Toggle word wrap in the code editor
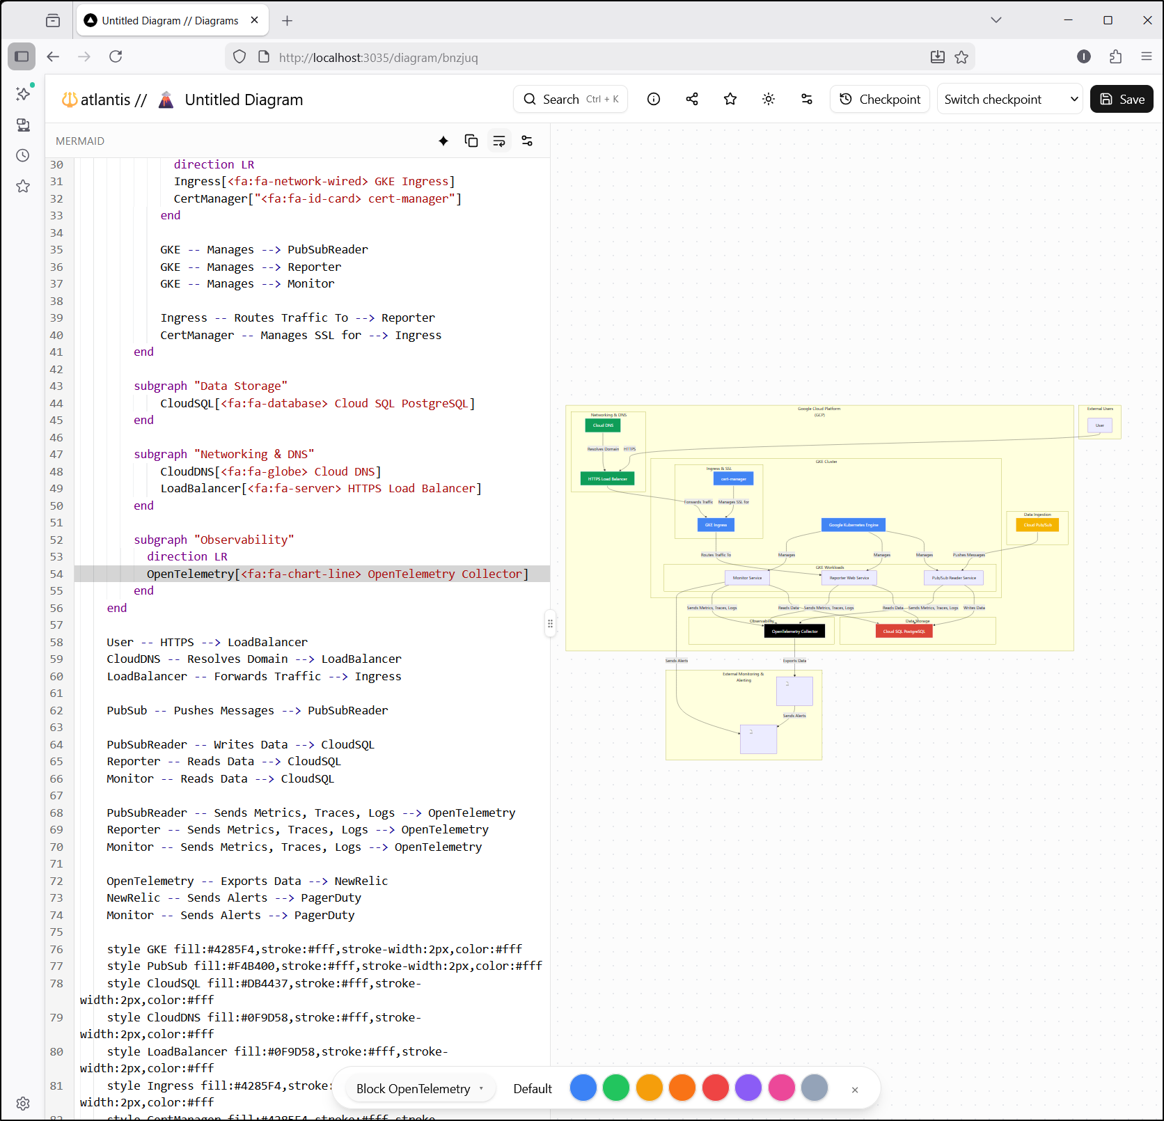Viewport: 1164px width, 1121px height. pyautogui.click(x=499, y=141)
